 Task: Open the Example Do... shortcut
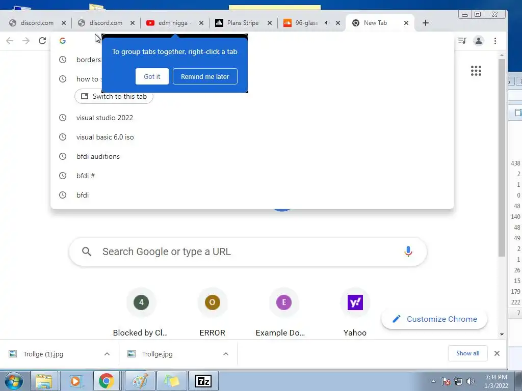click(x=283, y=313)
